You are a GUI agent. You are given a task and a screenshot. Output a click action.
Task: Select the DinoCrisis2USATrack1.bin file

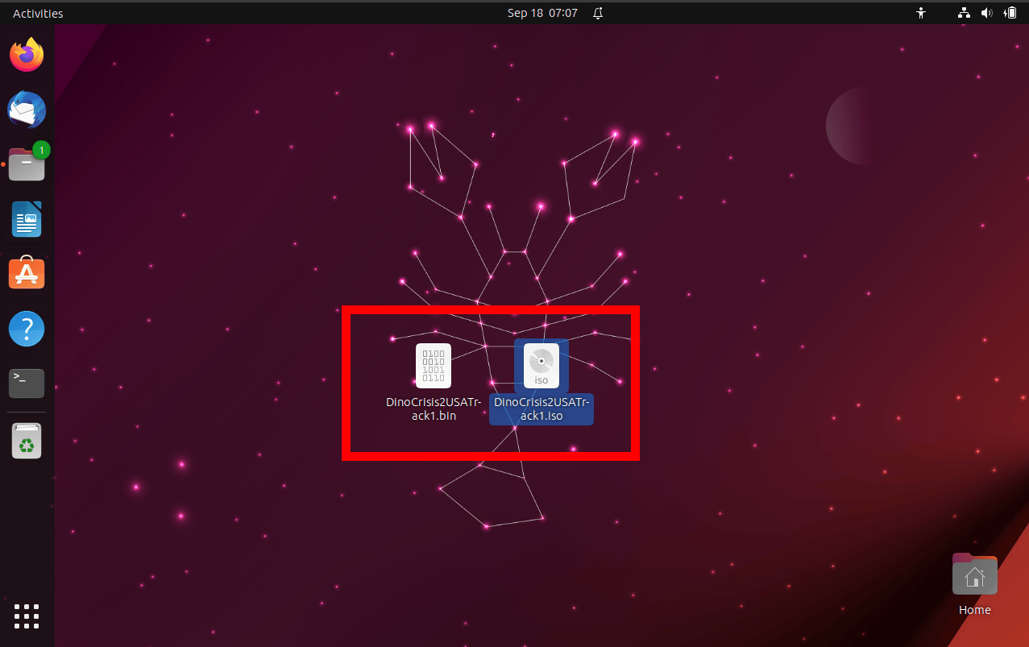[x=433, y=365]
